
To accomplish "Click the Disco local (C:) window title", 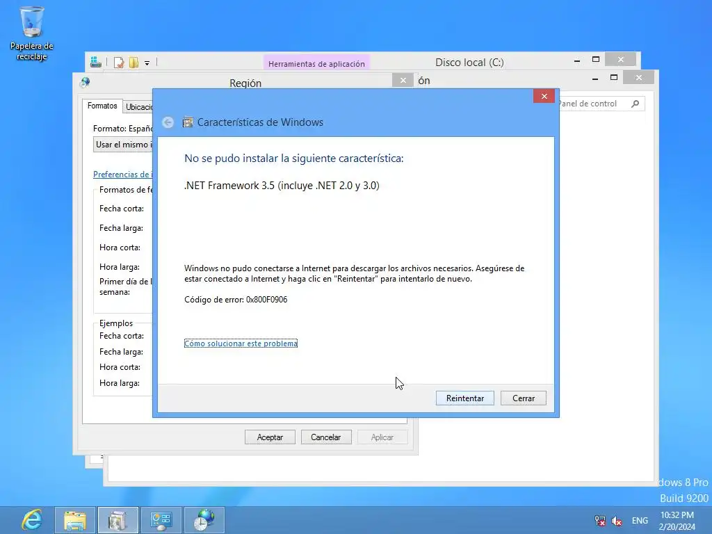I will (469, 62).
